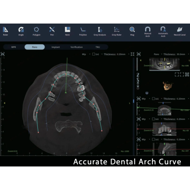
Task: Add a Note annotation
Action: click(x=67, y=31)
